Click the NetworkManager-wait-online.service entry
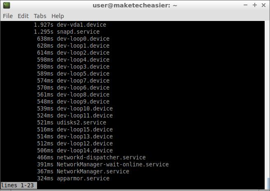Screen dimensions: 270x191 point(112,164)
